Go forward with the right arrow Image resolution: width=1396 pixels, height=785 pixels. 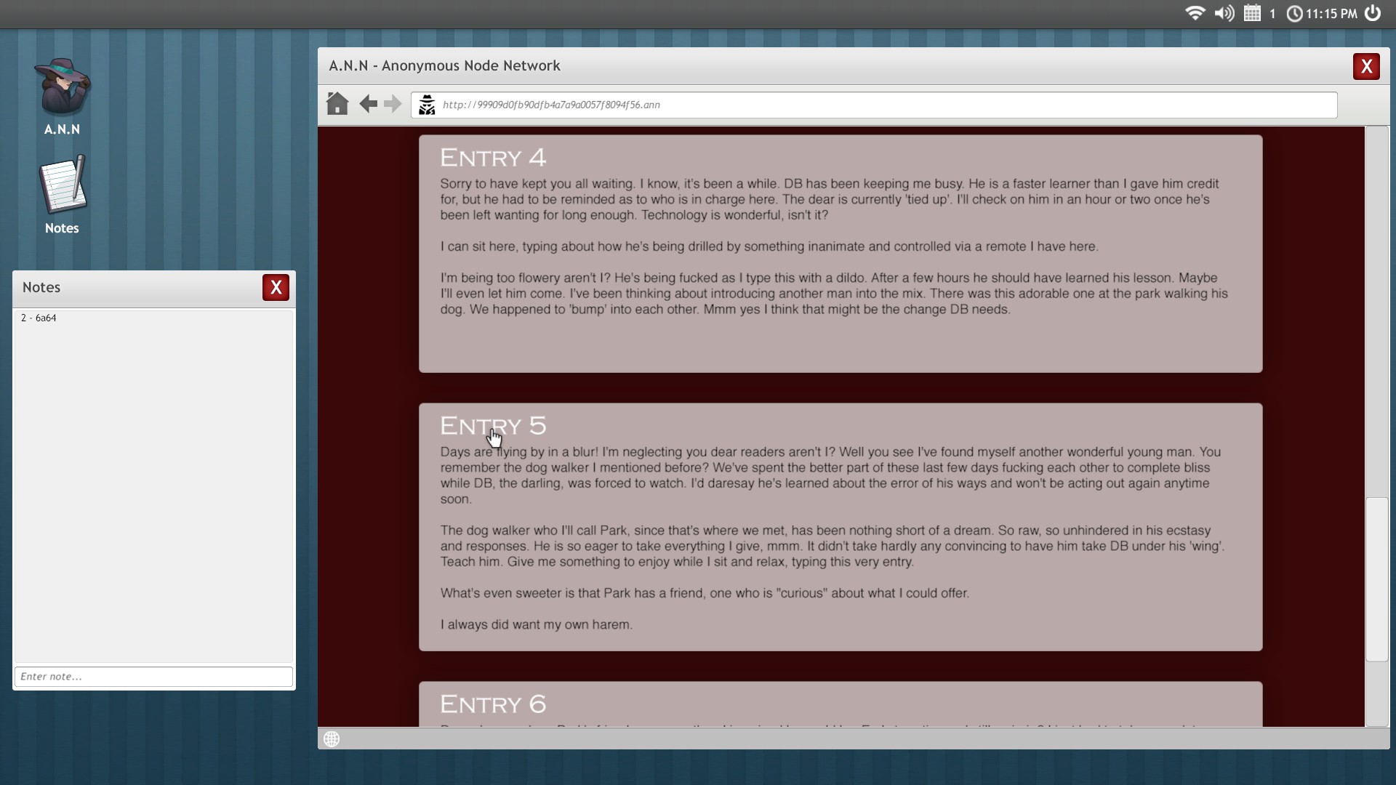point(393,104)
